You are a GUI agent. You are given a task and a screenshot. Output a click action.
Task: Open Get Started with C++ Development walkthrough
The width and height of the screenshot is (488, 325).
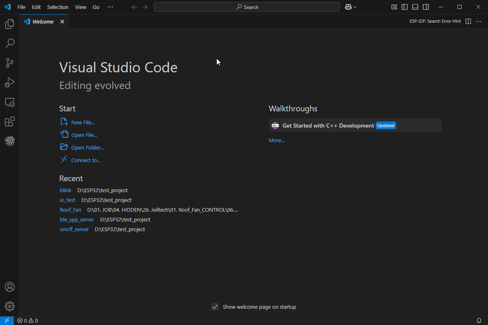click(x=355, y=126)
